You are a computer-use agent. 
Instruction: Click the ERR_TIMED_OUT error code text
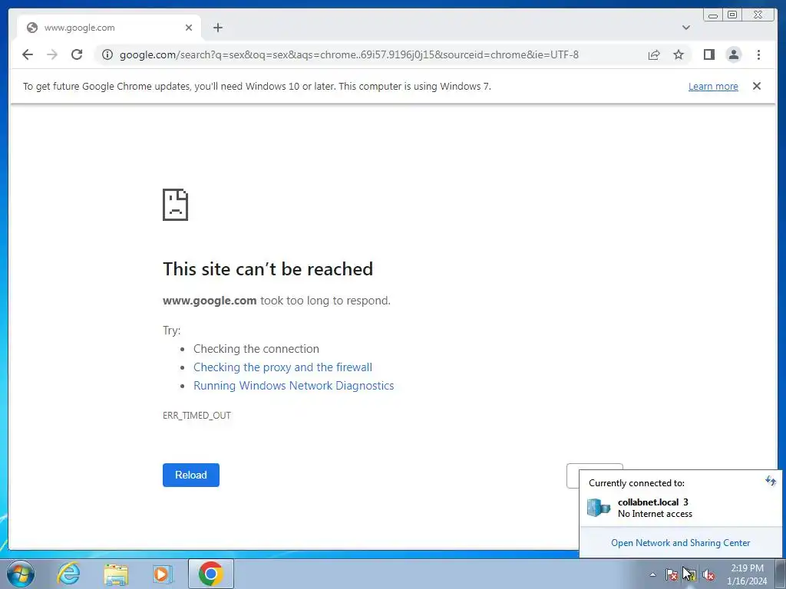click(196, 415)
